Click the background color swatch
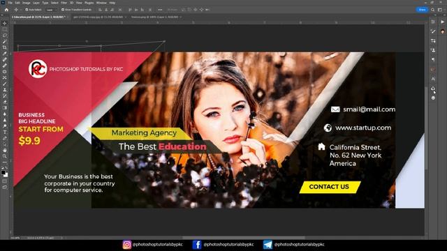The image size is (447, 251). point(6,175)
